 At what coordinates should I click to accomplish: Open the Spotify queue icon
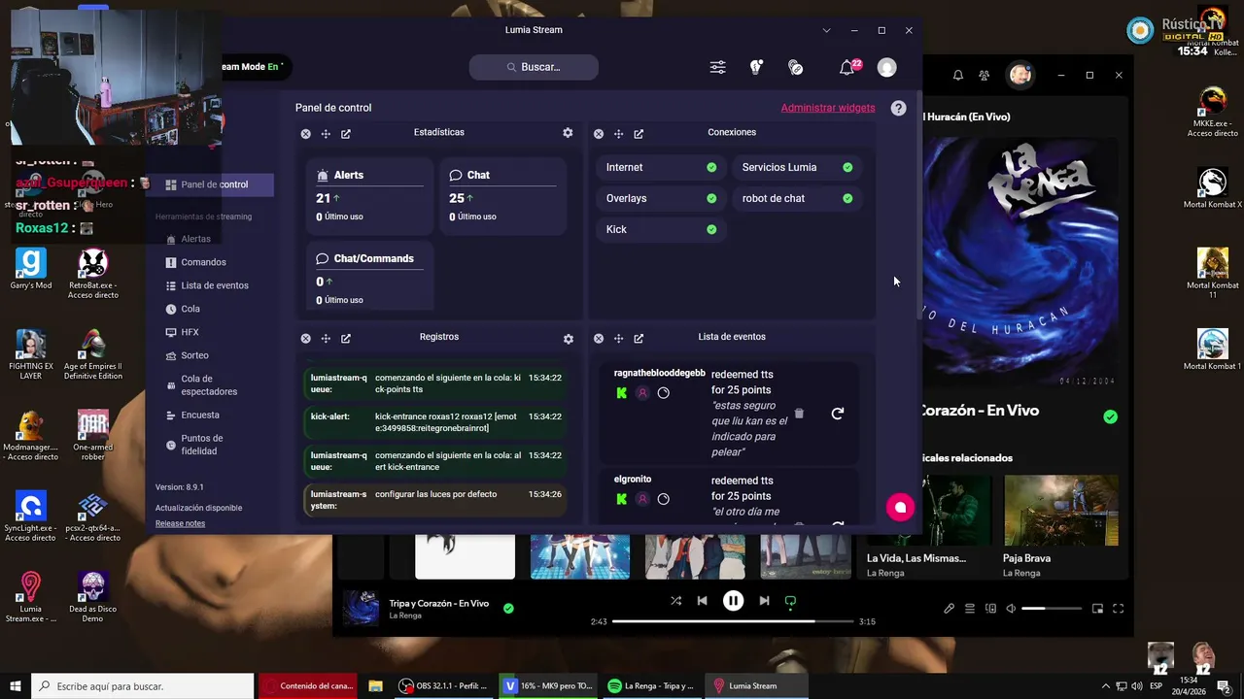click(970, 609)
